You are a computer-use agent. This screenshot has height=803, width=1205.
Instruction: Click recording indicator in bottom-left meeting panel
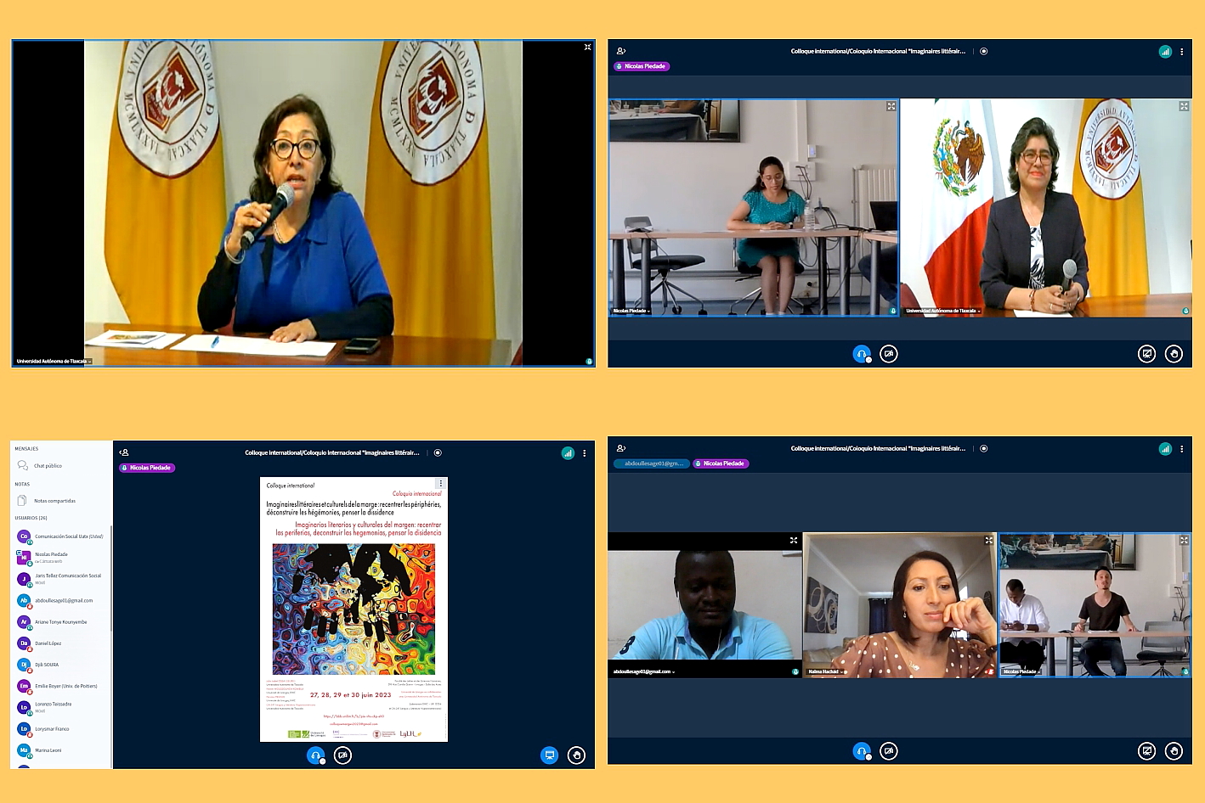pos(438,453)
